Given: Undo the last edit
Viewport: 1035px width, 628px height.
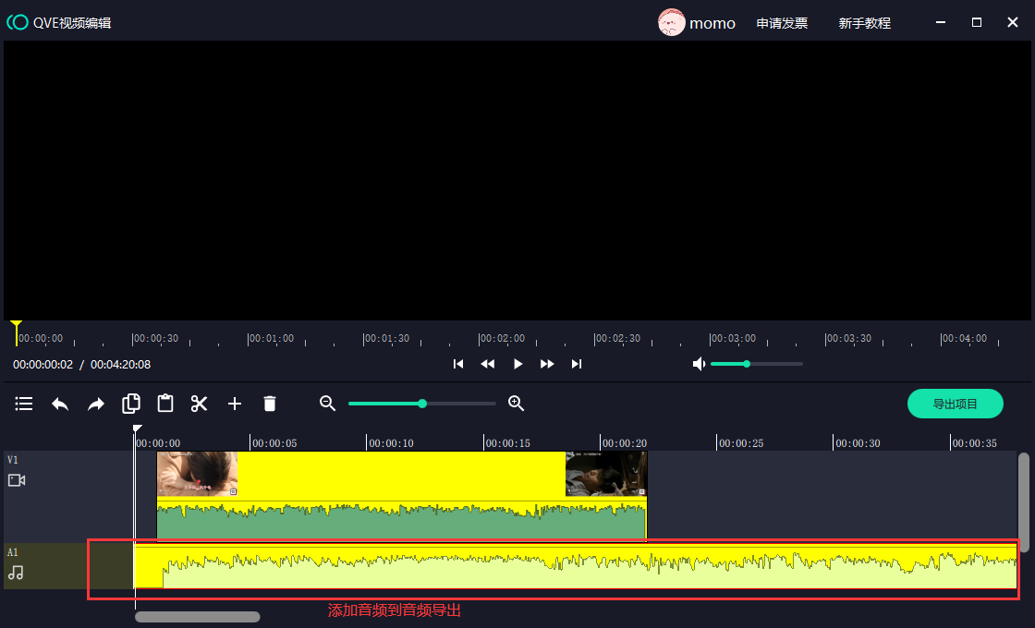Looking at the screenshot, I should pos(60,404).
